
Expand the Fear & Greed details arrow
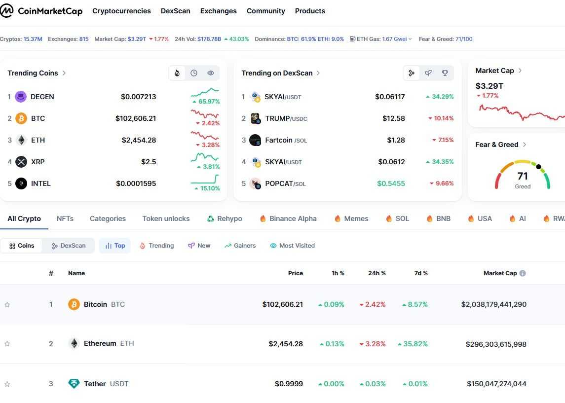(526, 144)
